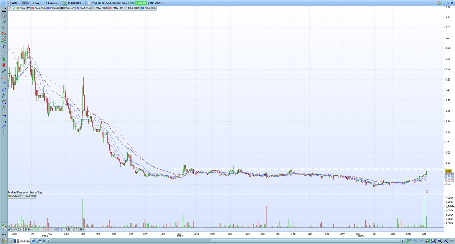
Task: Click the red arrow legend icon
Action: click(10, 8)
